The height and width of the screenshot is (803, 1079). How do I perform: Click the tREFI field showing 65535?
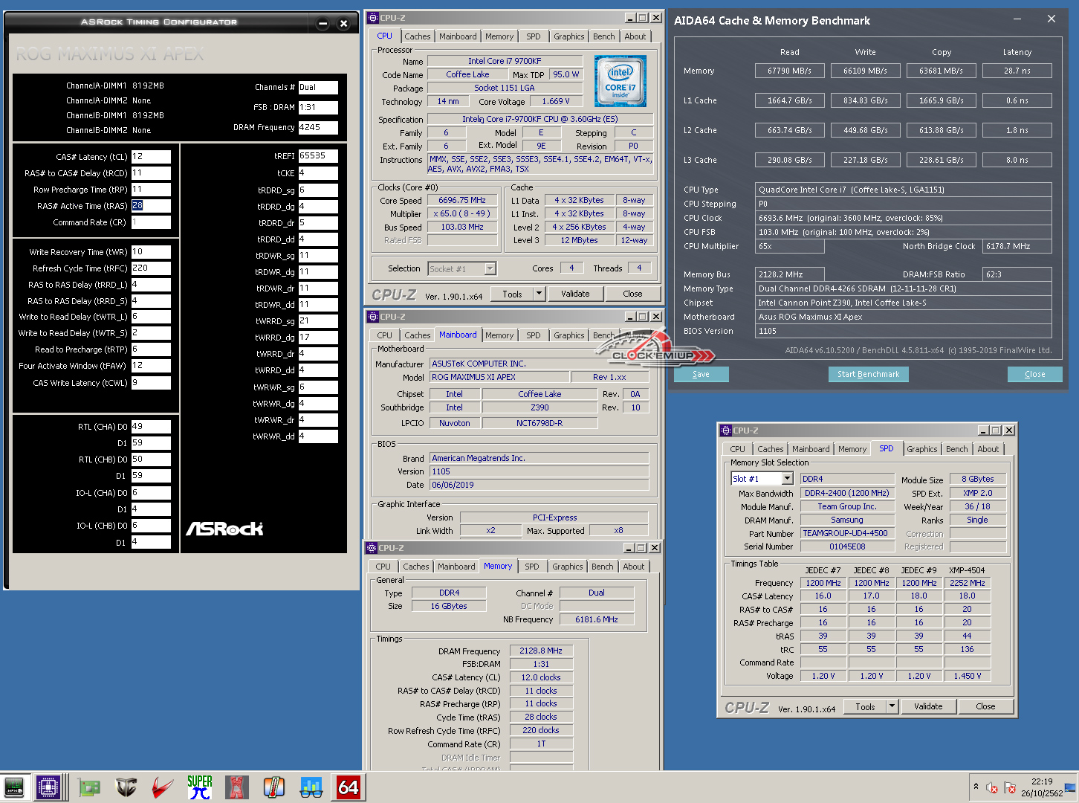click(318, 156)
